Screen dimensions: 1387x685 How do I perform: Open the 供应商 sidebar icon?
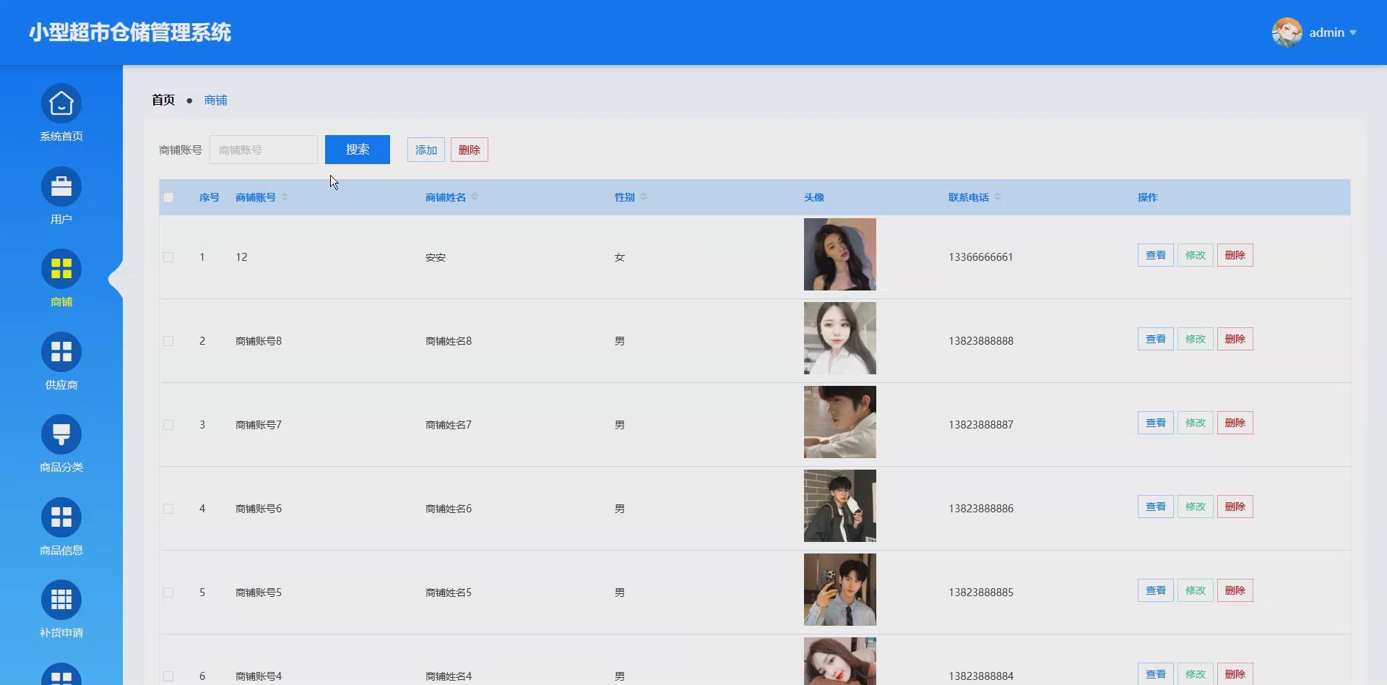(x=61, y=353)
